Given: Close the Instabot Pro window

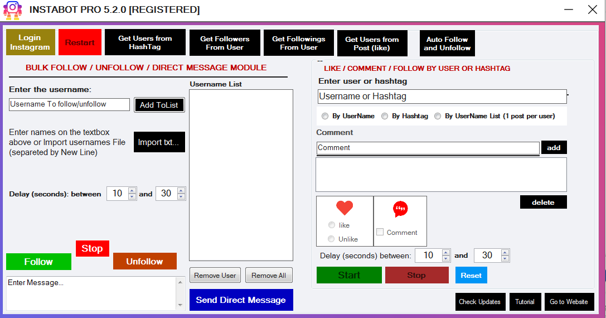Looking at the screenshot, I should pyautogui.click(x=593, y=9).
